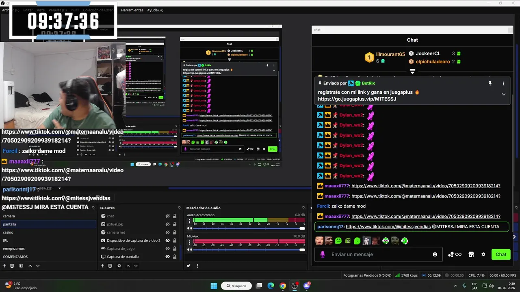Open Google Chrome from the taskbar
This screenshot has height=292, width=520.
(283, 286)
